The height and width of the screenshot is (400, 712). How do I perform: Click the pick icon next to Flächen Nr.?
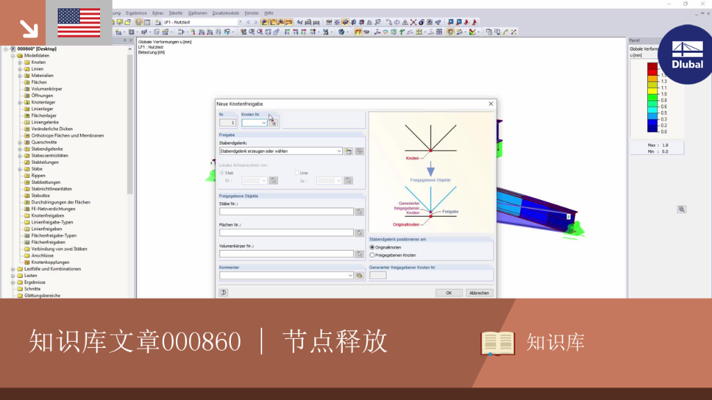pyautogui.click(x=359, y=233)
